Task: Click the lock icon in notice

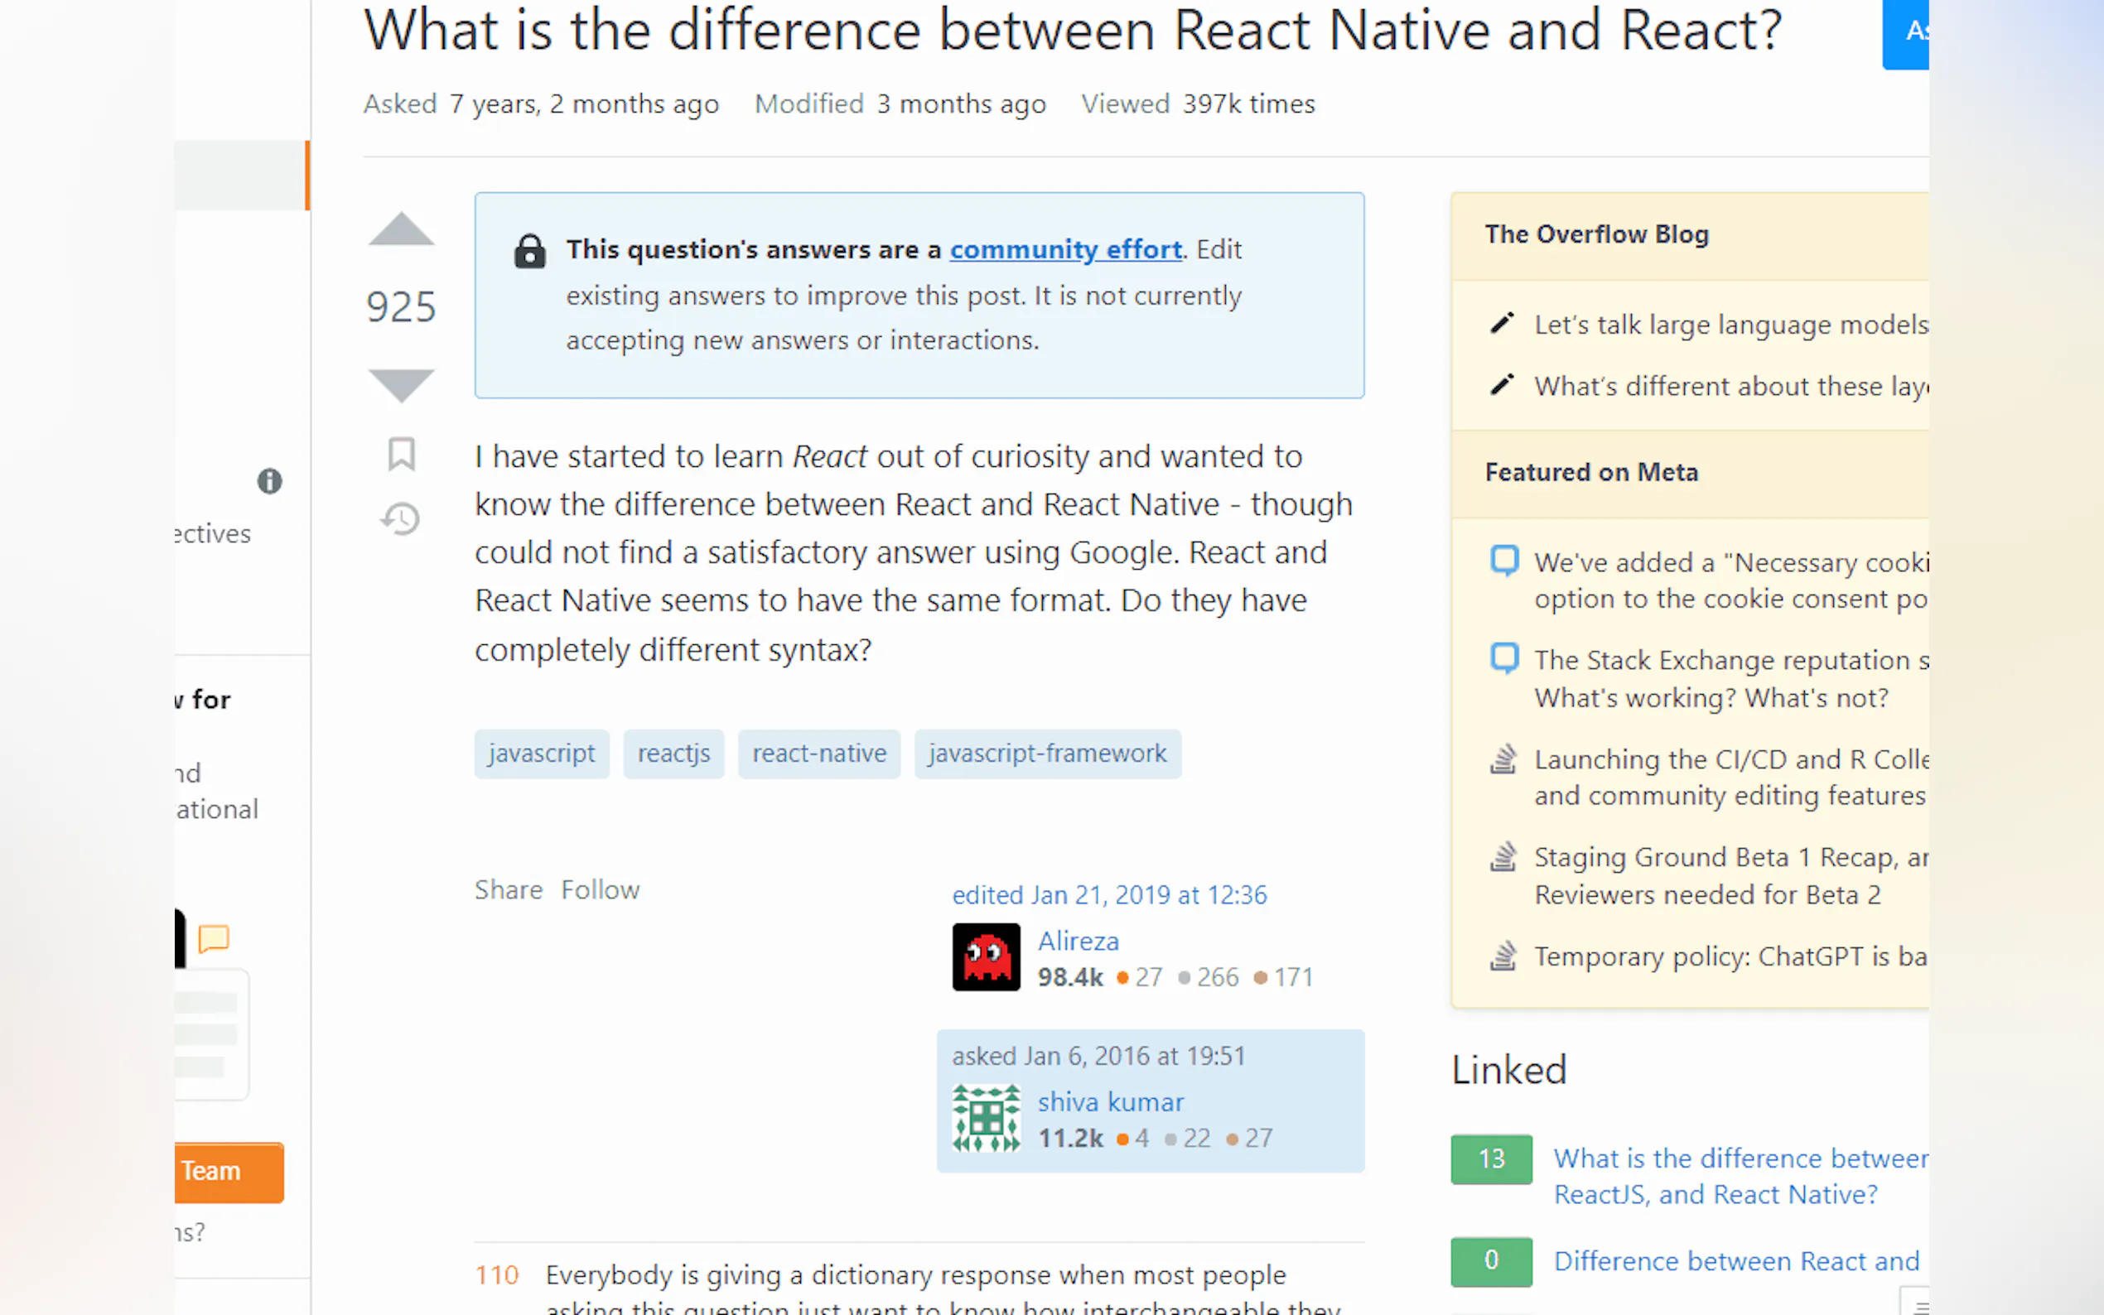Action: click(529, 252)
